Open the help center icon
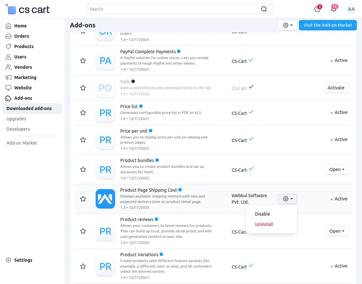Screen dimensions: 362x284 click(x=317, y=9)
